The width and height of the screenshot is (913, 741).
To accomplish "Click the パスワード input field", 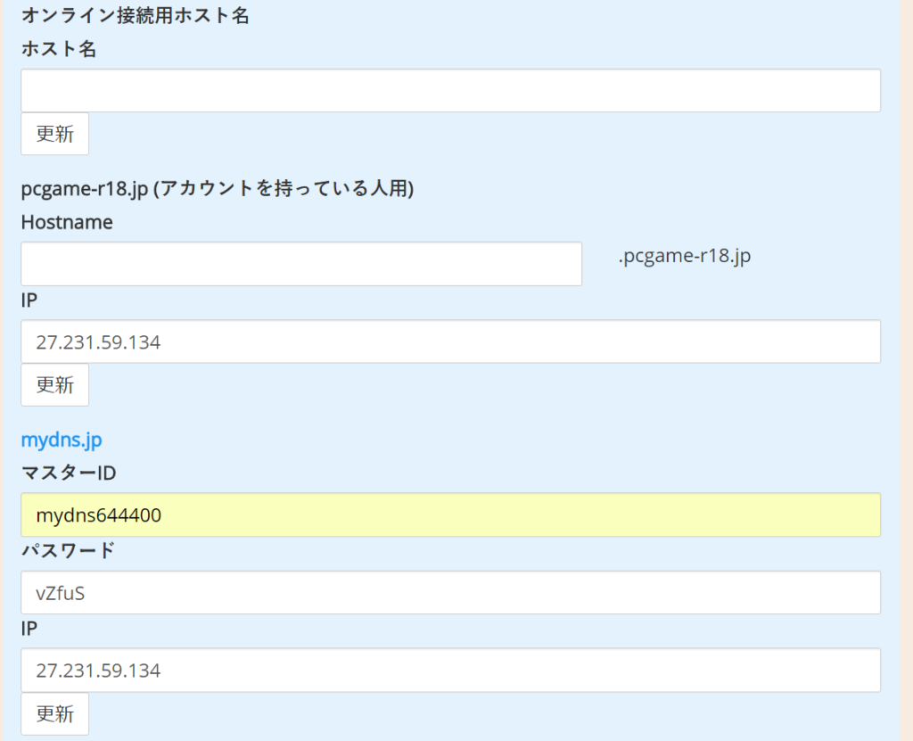I will click(x=450, y=592).
